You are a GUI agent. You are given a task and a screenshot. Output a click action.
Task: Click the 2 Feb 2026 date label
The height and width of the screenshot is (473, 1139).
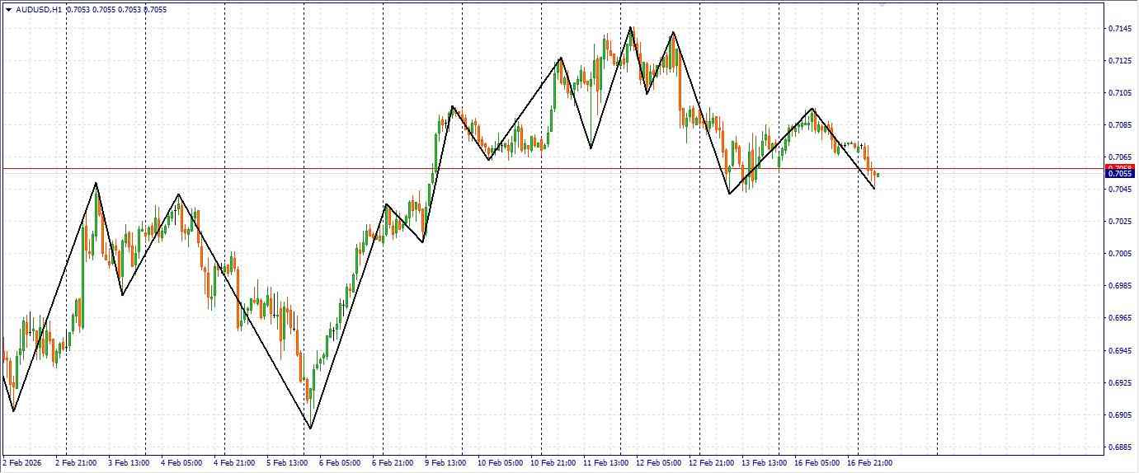click(22, 463)
